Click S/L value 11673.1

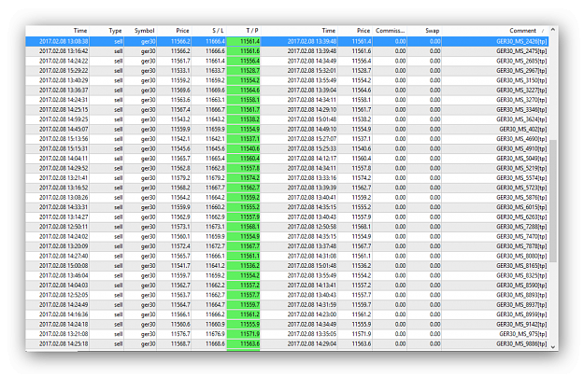pos(215,227)
